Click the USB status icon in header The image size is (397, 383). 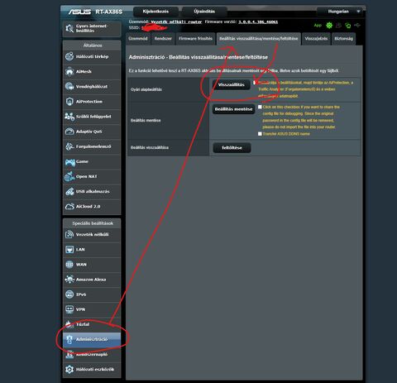357,25
